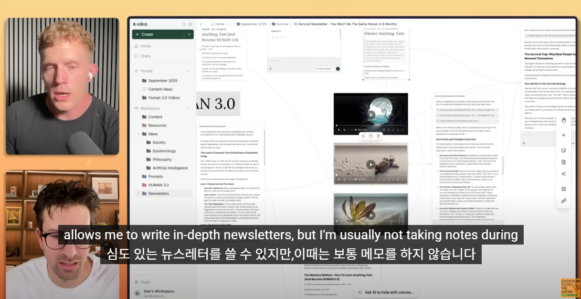
Task: Click the plus add icon in canvas toolbar
Action: click(x=563, y=135)
